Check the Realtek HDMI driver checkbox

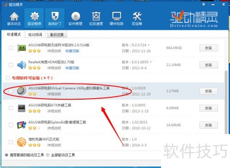[x=11, y=65]
